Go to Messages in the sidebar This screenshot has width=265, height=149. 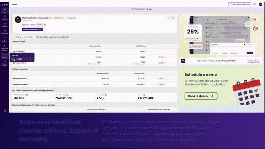pos(4,17)
